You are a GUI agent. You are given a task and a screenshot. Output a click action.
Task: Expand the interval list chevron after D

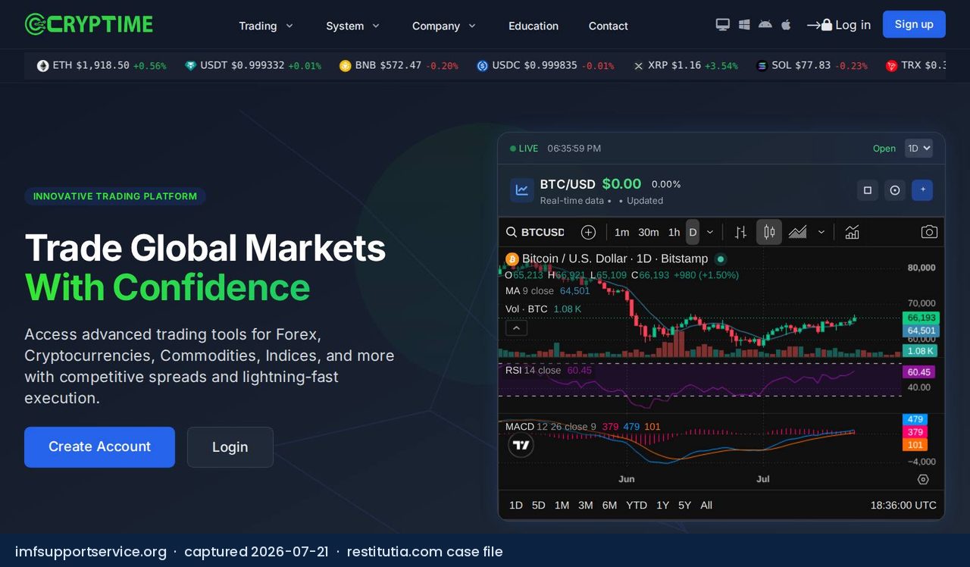[x=710, y=232]
